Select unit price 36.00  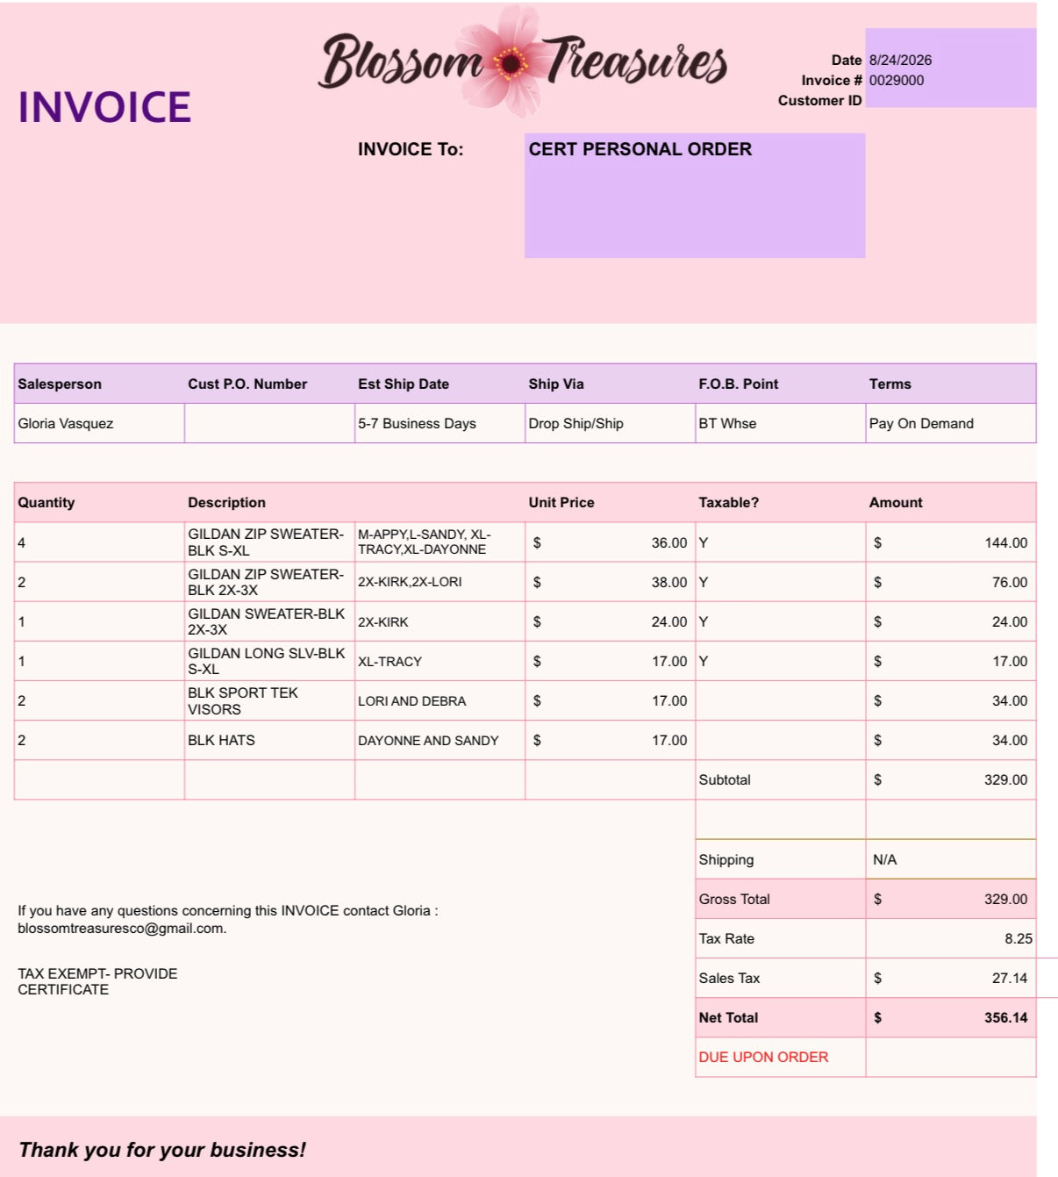(610, 542)
